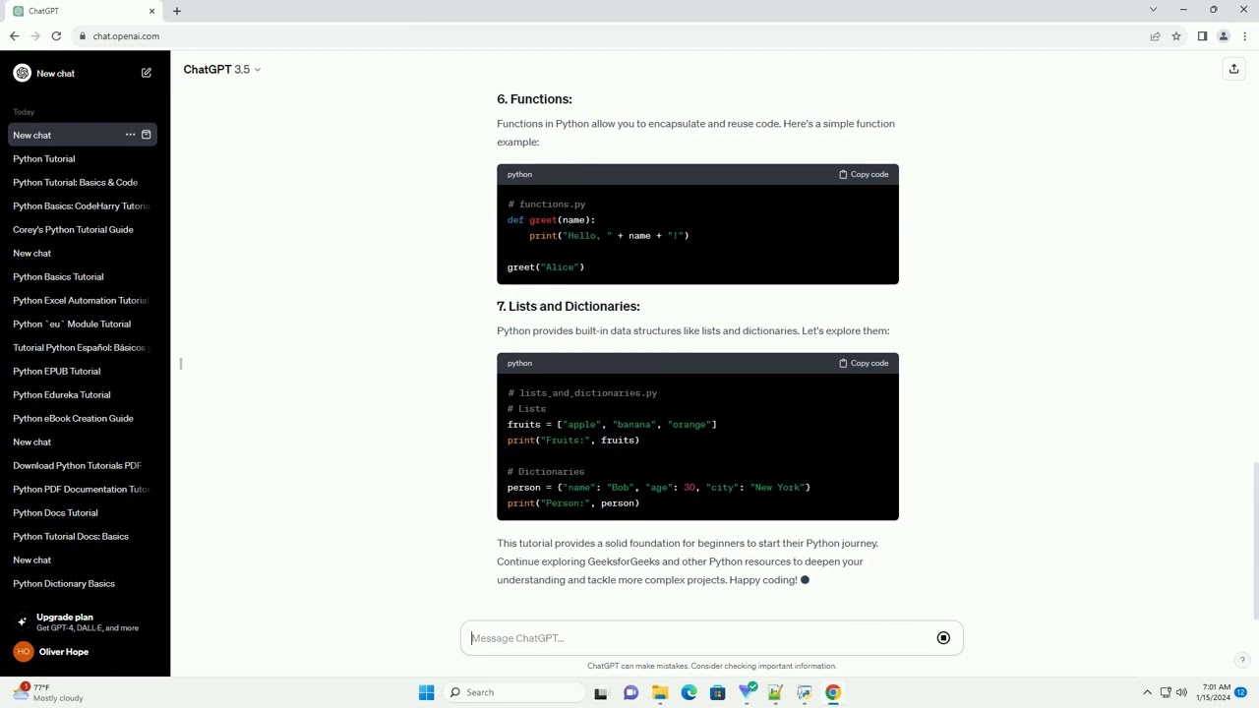Click the browser forward arrow
The image size is (1259, 708).
tap(35, 36)
